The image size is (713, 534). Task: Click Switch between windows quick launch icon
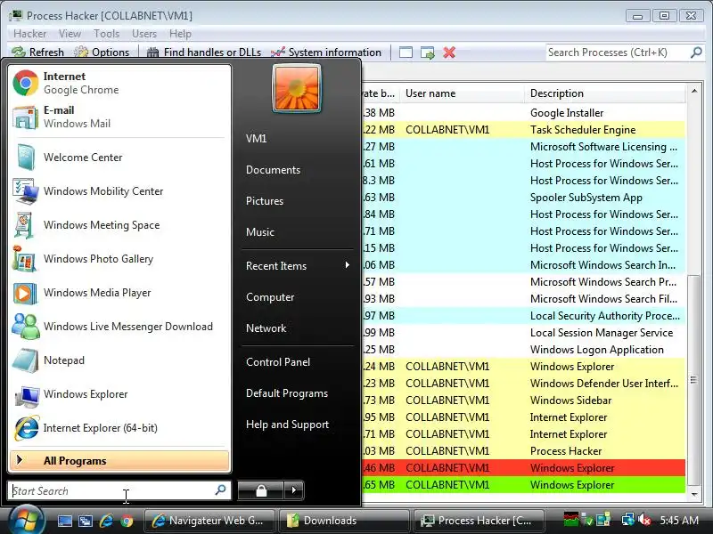point(86,521)
